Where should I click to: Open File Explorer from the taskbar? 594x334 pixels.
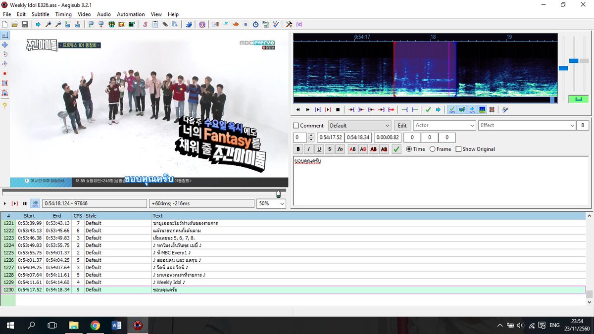coord(74,325)
